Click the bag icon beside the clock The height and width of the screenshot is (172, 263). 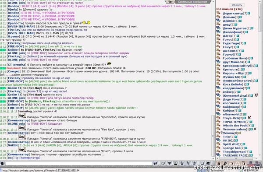219,163
